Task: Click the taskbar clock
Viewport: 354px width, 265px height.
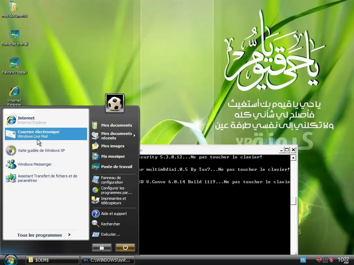Action: [343, 260]
